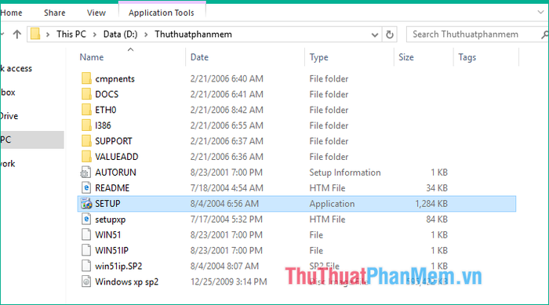Click This PC in the breadcrumb path

coord(71,34)
